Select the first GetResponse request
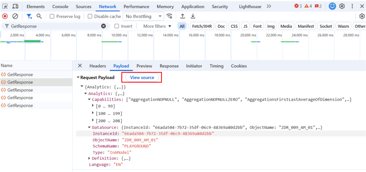 point(36,75)
